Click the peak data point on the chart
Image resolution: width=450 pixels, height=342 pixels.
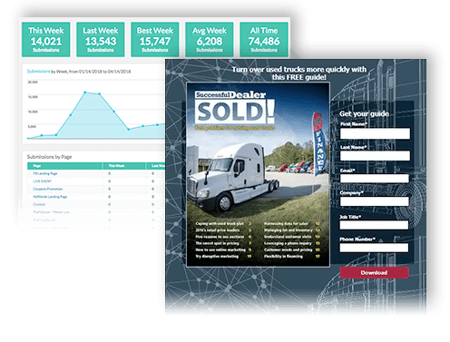point(85,92)
